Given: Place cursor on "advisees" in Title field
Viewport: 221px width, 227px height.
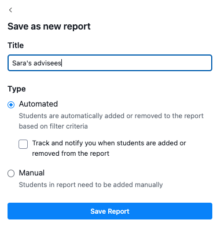Looking at the screenshot, I should 47,63.
